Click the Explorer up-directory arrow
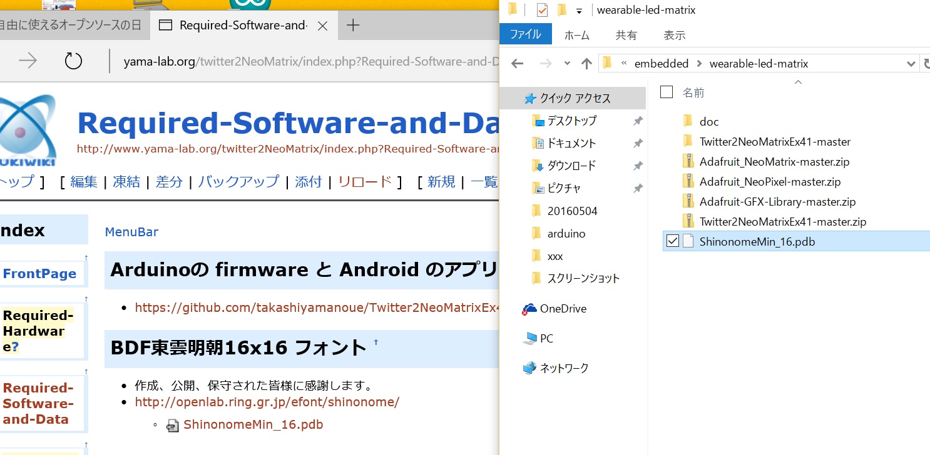The image size is (930, 455). coord(586,63)
